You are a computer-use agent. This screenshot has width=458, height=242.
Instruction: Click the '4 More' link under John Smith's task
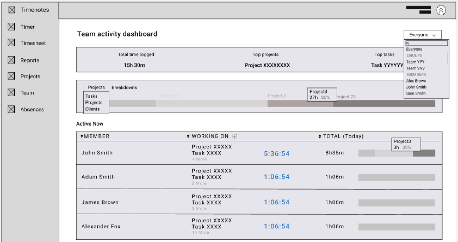[x=199, y=159]
